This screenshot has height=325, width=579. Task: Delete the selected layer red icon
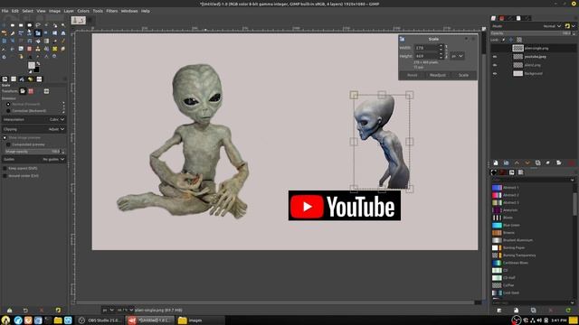point(572,162)
